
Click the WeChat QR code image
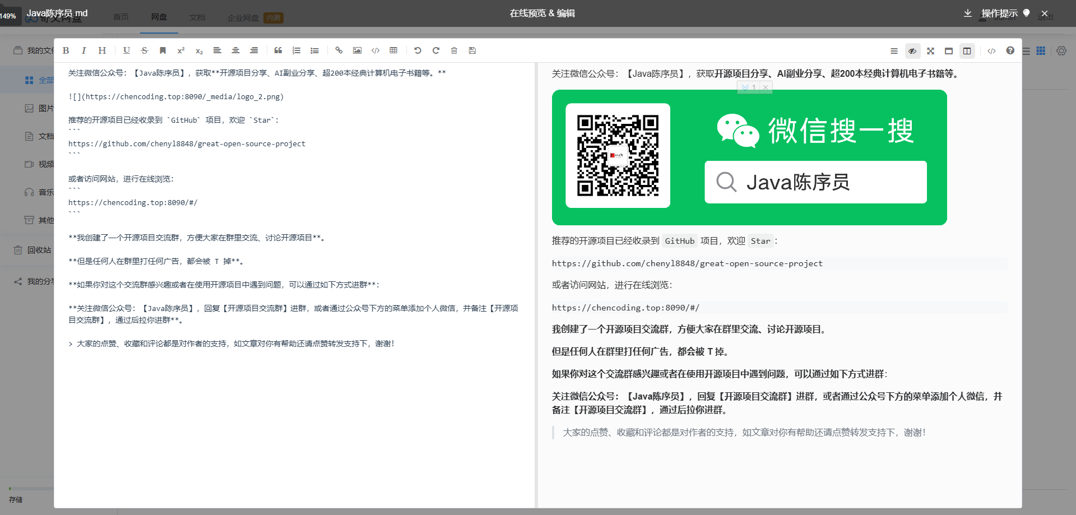click(618, 156)
